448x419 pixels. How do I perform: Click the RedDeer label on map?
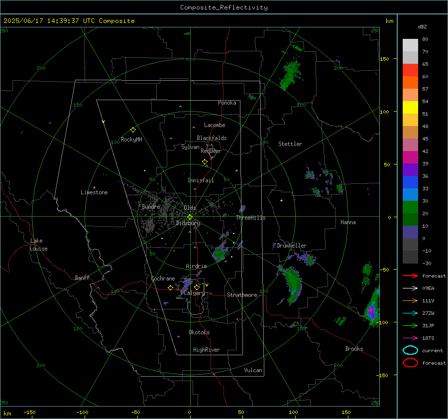(211, 151)
